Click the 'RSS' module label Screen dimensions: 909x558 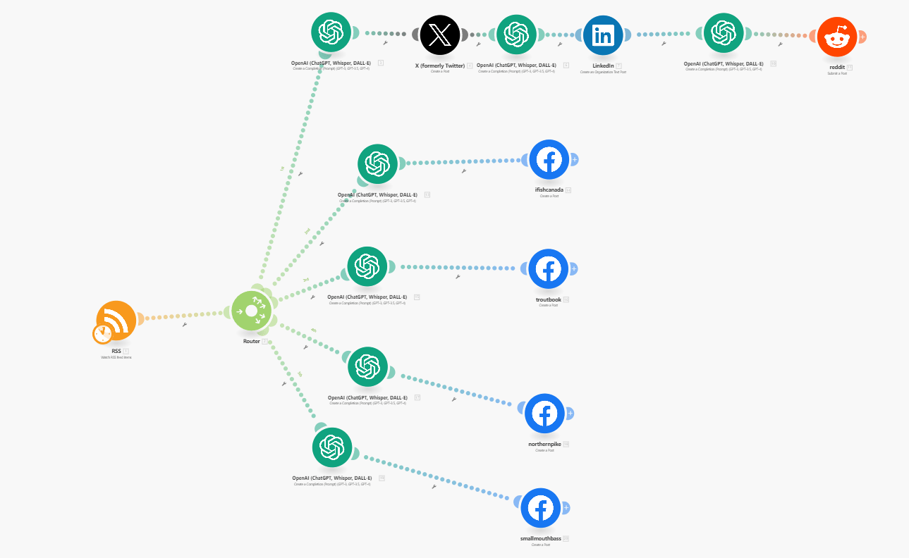116,350
